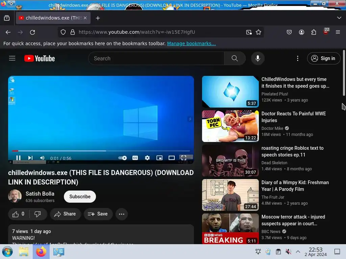This screenshot has height=259, width=346.
Task: Open the clipboard tray icon
Action: tap(278, 251)
